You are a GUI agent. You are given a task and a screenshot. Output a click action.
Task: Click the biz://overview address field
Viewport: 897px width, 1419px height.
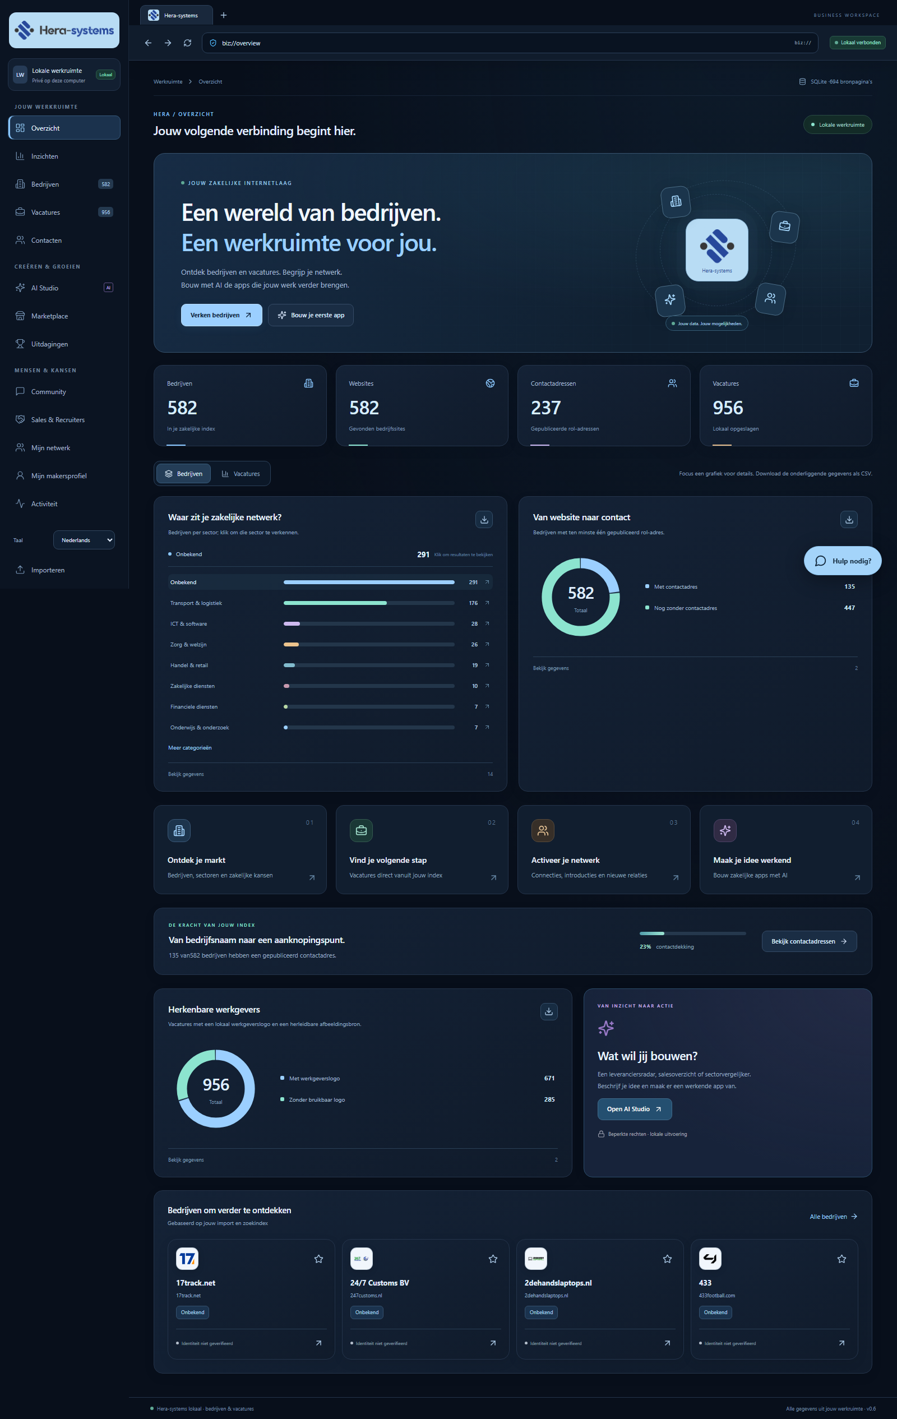(510, 43)
